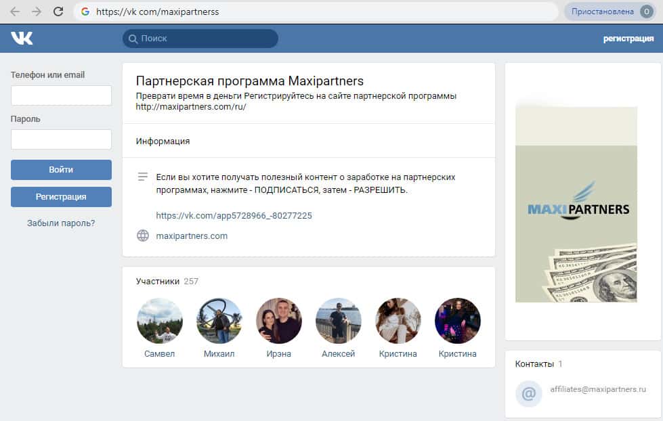Focus the Поиск search field
The height and width of the screenshot is (421, 663).
[x=200, y=39]
